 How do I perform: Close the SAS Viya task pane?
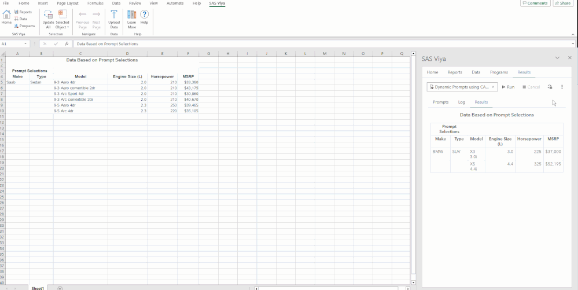point(570,58)
